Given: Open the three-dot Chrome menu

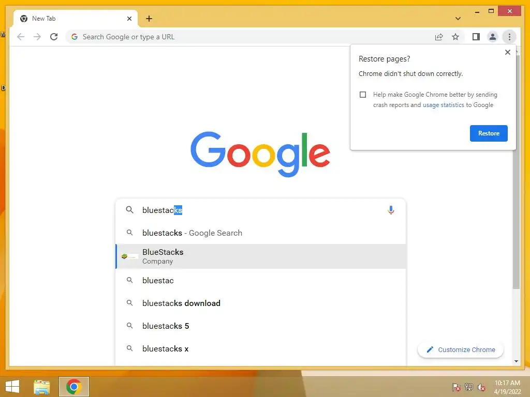Looking at the screenshot, I should [x=509, y=37].
